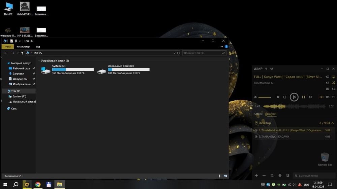Open recent locations dropdown in Explorer

(x=18, y=53)
